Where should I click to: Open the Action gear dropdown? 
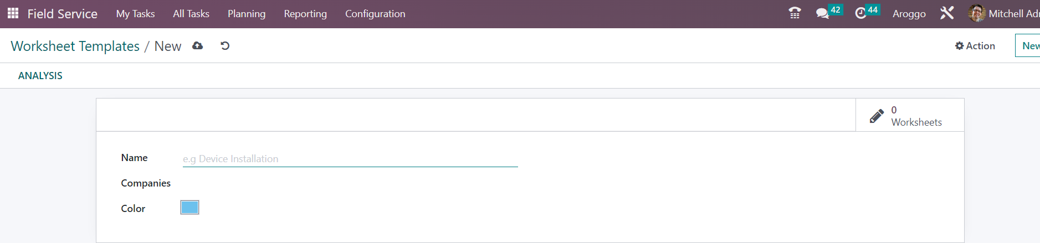(975, 46)
